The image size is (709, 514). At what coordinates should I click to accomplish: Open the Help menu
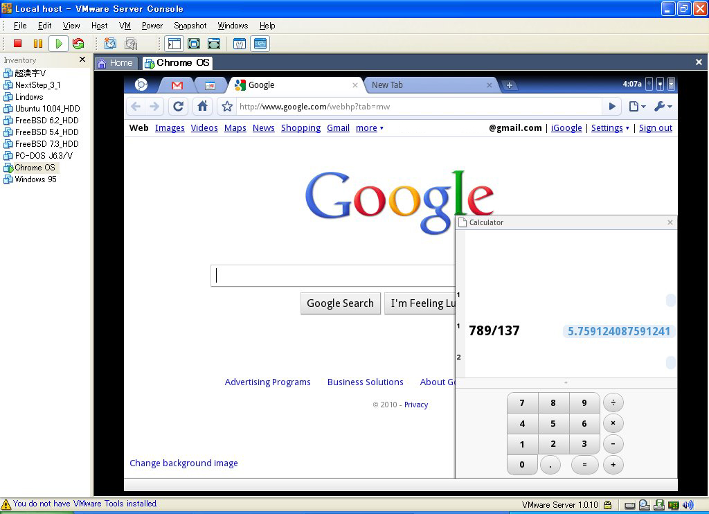[x=267, y=26]
